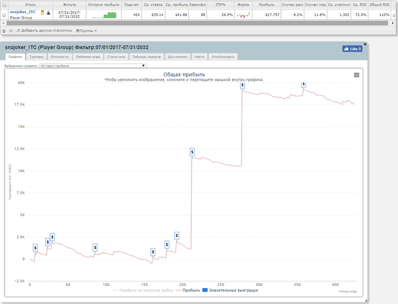Click the $ marker near game 278
This screenshot has height=304, width=398.
tap(242, 85)
